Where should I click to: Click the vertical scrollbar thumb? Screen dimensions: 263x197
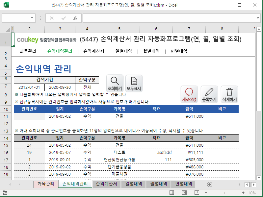(x=259, y=71)
